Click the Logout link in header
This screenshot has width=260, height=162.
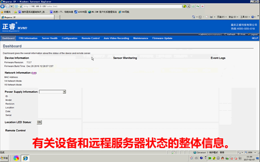tap(253, 34)
